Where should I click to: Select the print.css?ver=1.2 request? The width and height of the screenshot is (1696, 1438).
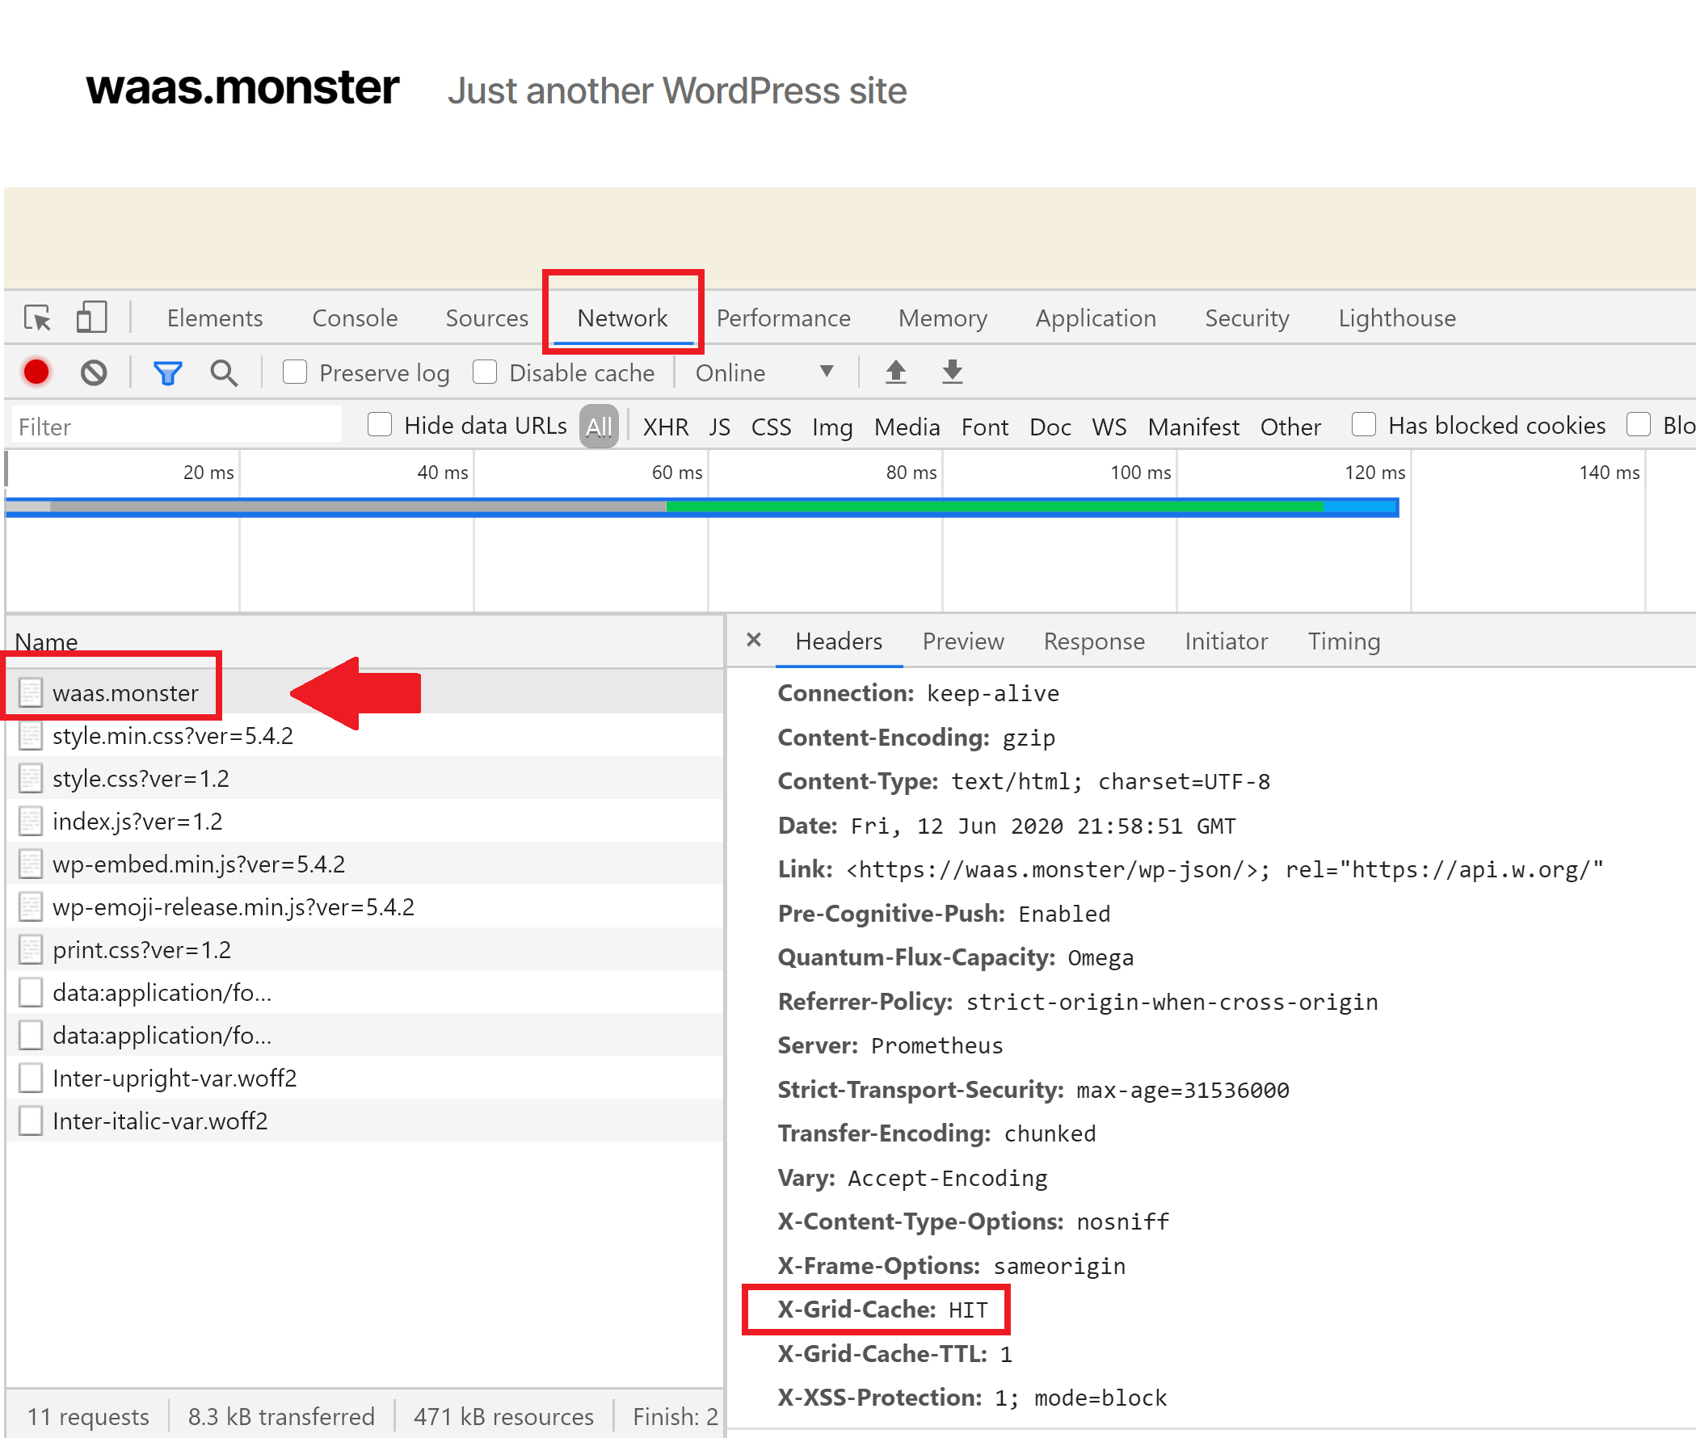click(365, 950)
